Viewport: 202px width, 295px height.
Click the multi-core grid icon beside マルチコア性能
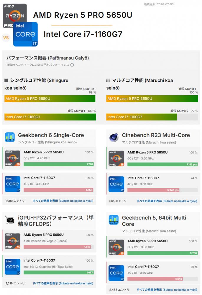point(108,80)
